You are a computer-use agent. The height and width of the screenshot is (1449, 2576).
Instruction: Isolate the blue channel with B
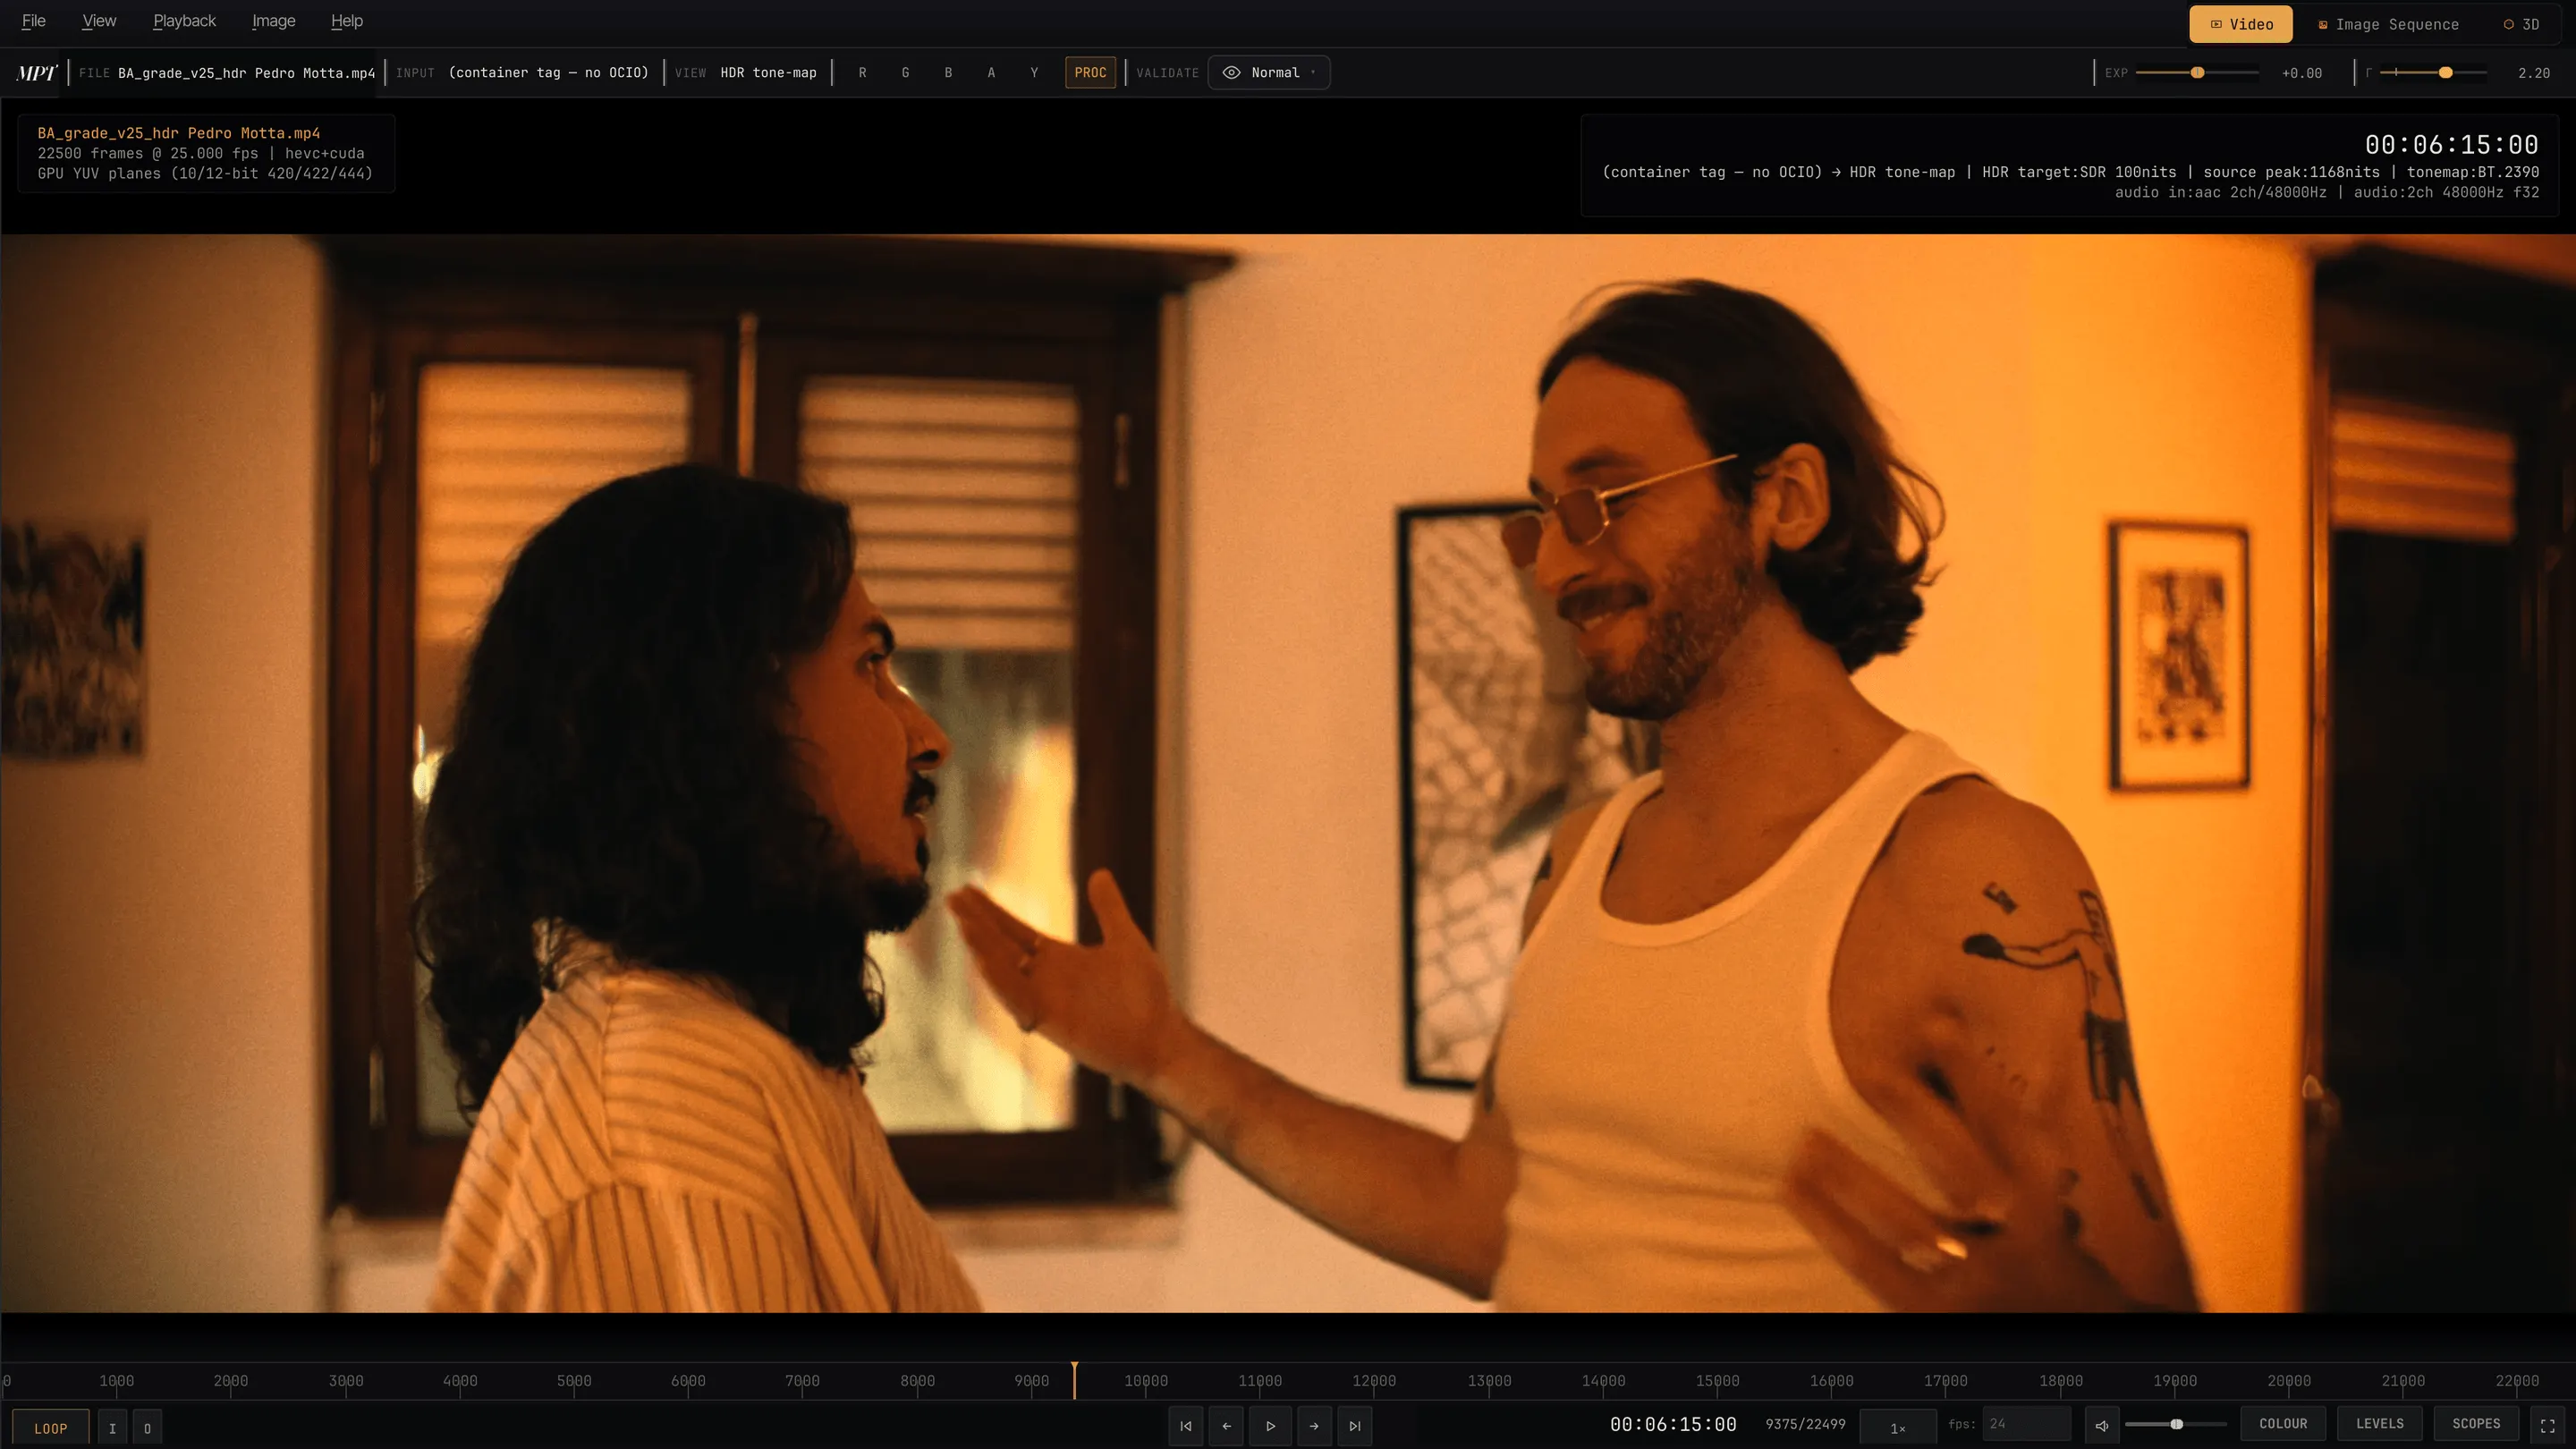[948, 72]
